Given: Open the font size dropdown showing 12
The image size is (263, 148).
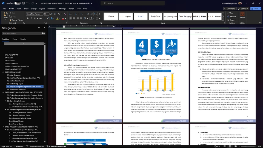Looking at the screenshot, I should click(48, 14).
